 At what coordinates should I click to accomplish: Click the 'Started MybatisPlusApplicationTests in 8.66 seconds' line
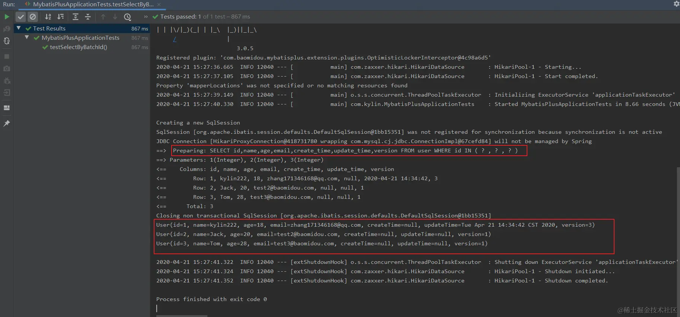click(418, 104)
